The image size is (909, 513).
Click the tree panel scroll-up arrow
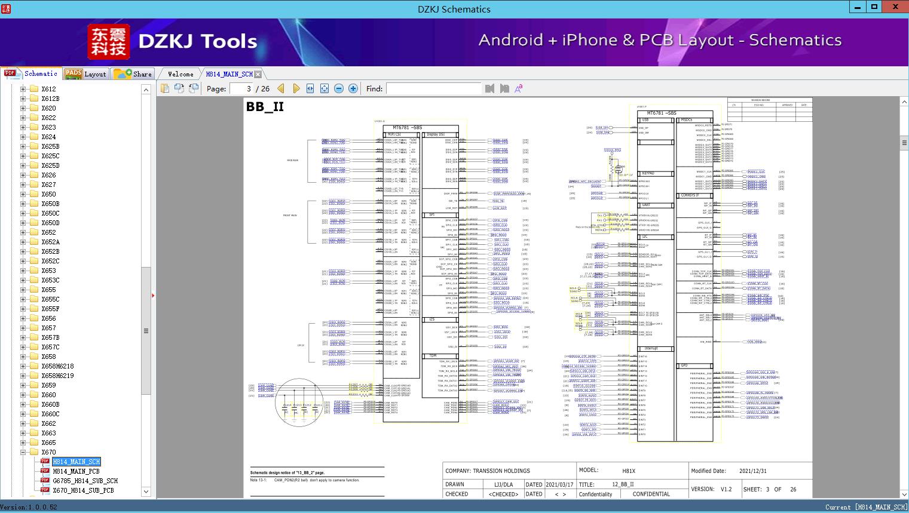(x=146, y=90)
